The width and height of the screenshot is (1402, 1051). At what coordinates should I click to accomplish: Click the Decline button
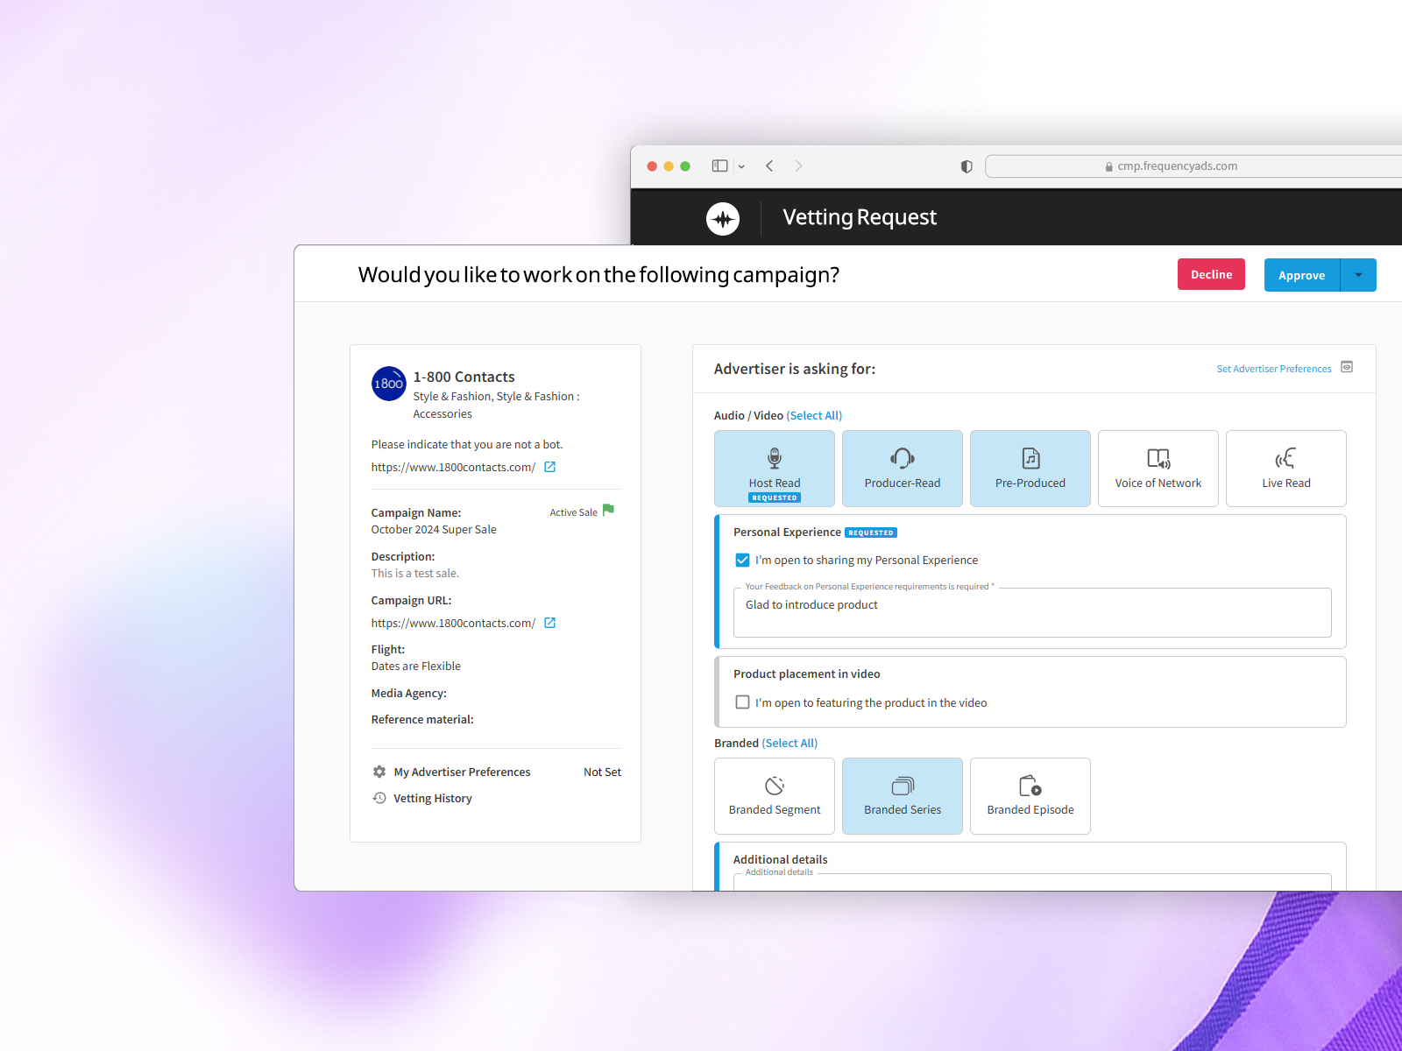coord(1211,275)
